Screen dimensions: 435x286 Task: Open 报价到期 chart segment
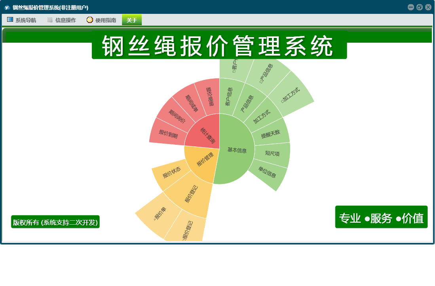pos(168,134)
